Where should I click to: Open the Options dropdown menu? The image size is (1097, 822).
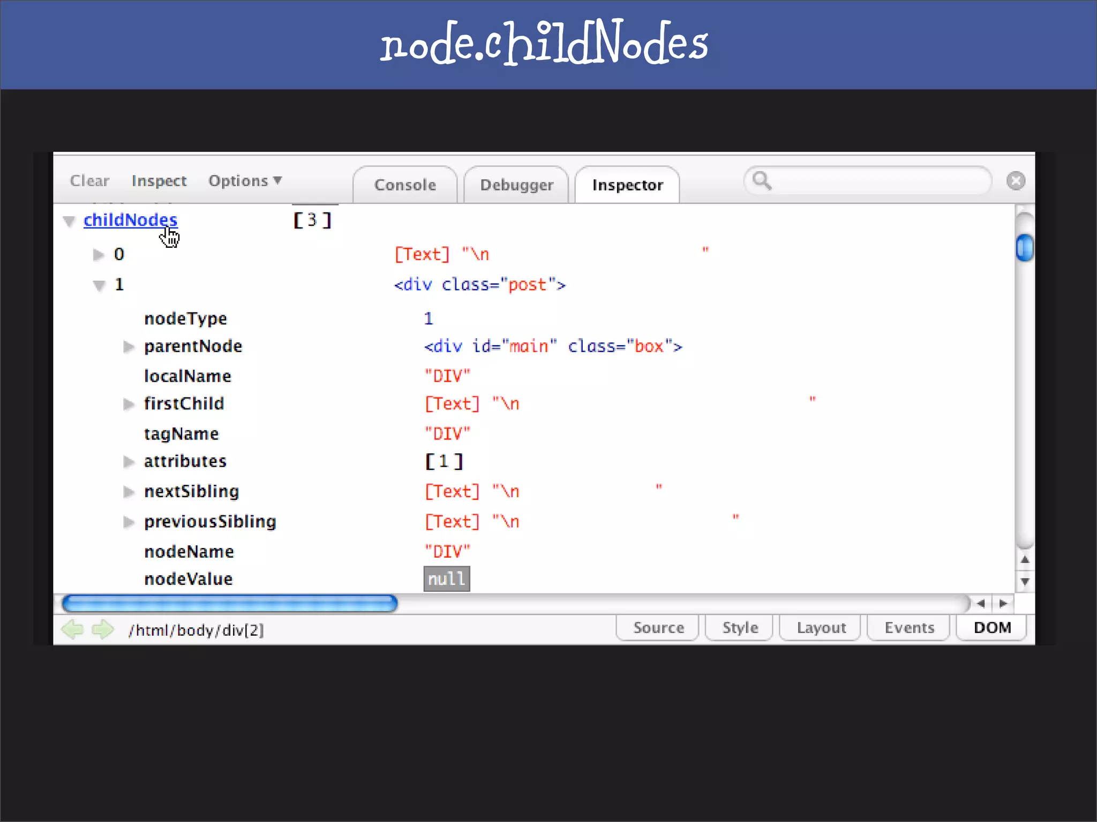[245, 181]
